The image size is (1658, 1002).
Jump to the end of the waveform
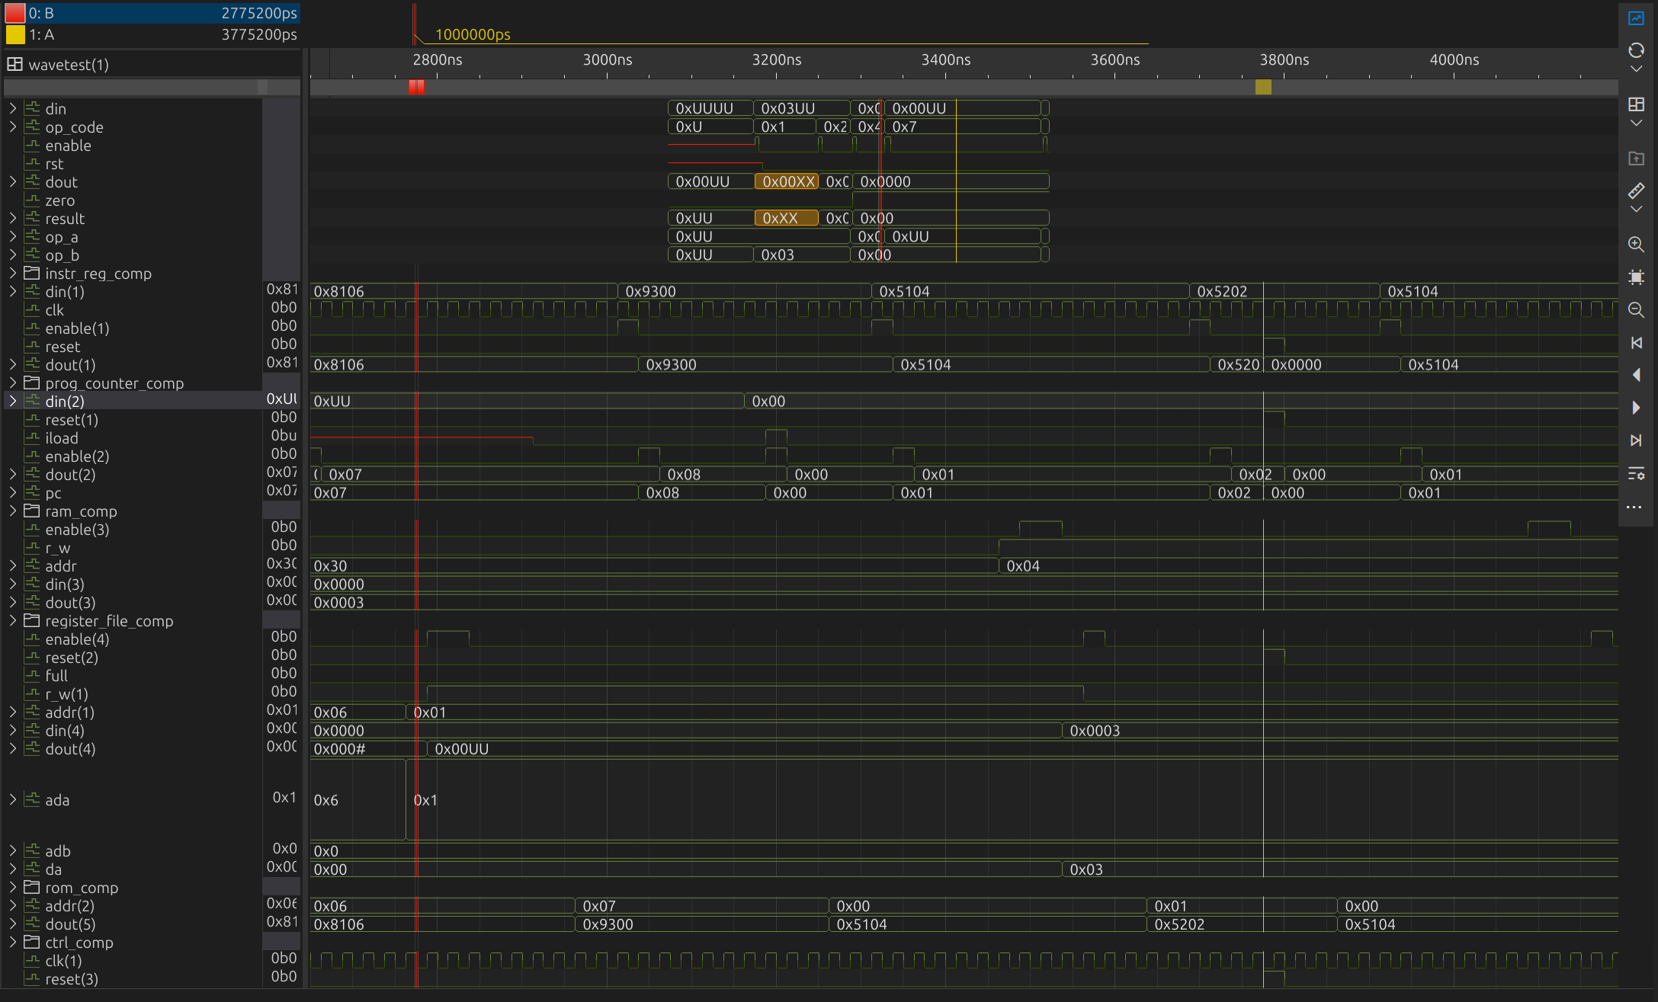pos(1636,440)
